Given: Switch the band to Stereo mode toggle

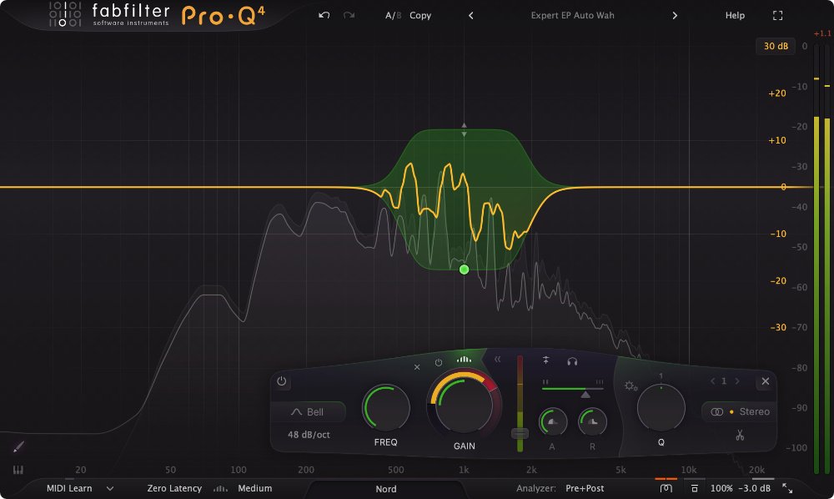Looking at the screenshot, I should [x=737, y=411].
